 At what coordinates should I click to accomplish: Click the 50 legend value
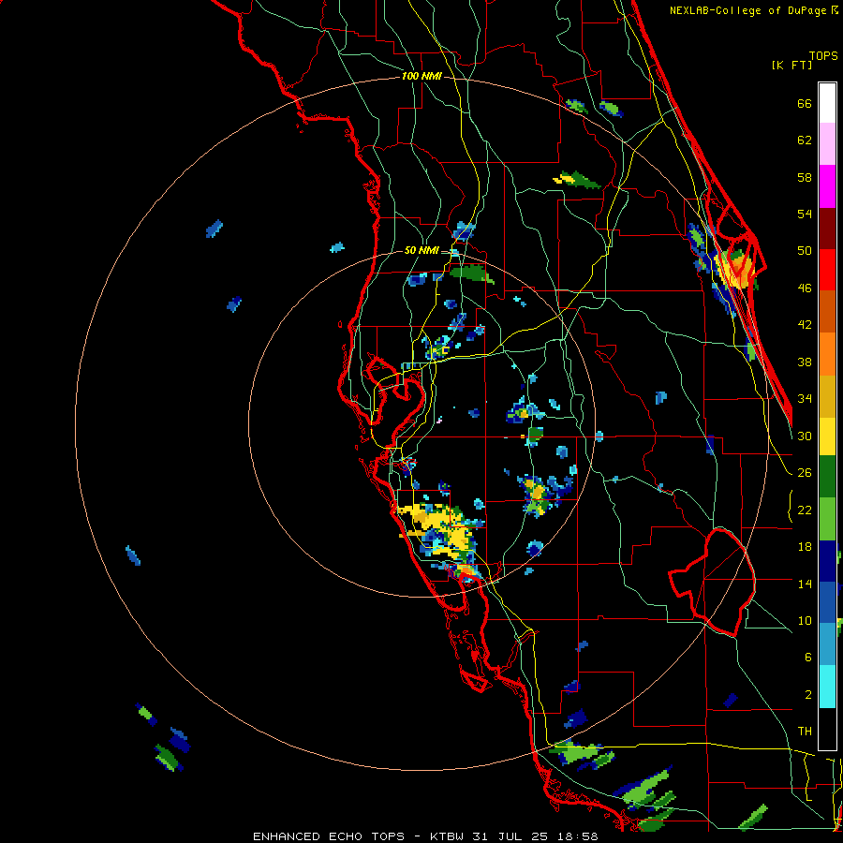tap(805, 251)
